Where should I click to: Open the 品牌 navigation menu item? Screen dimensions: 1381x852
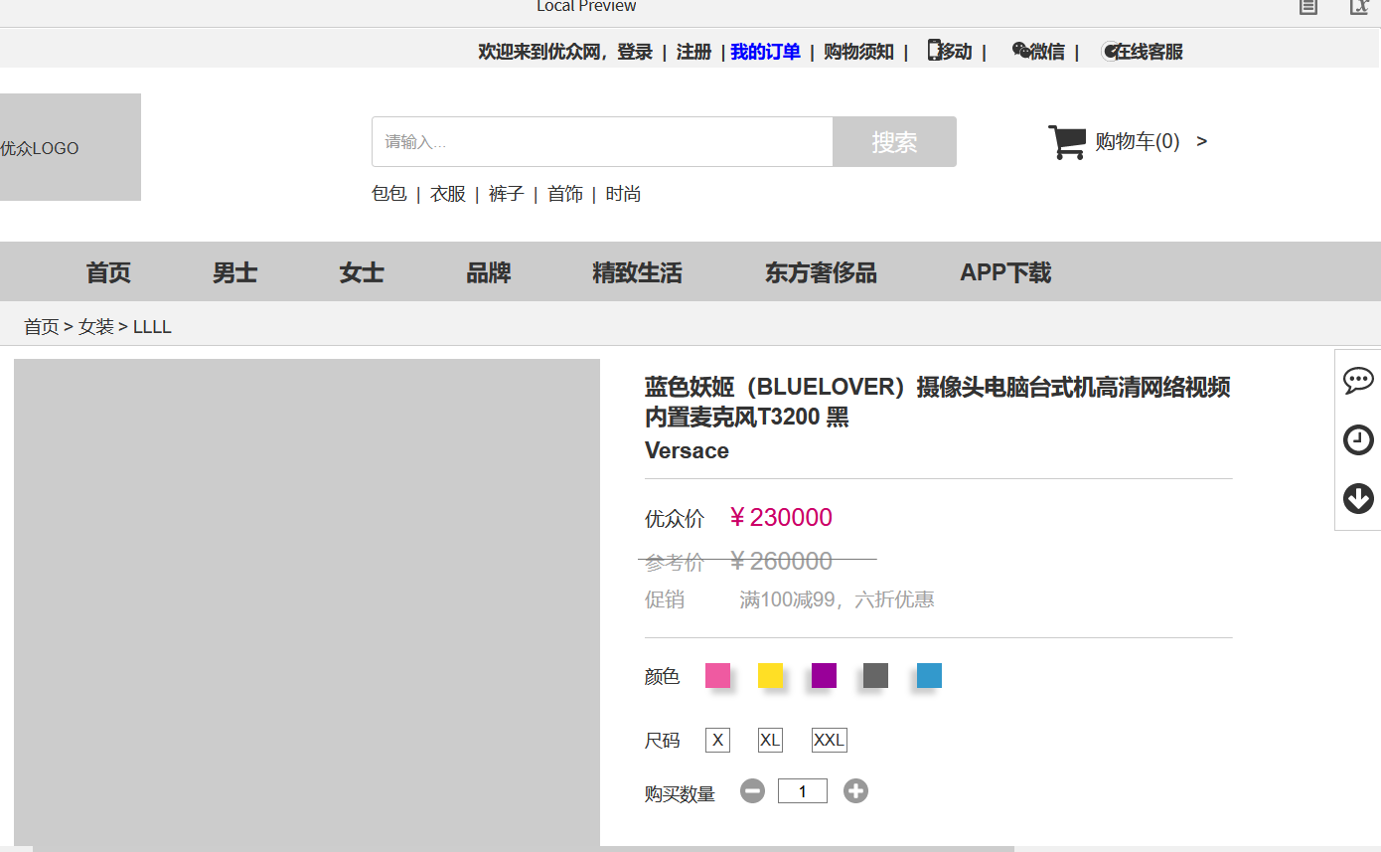pos(489,272)
